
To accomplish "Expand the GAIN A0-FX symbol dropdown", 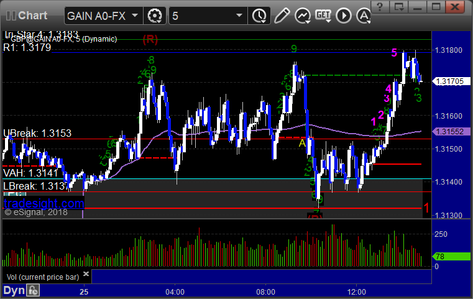I will [x=135, y=15].
